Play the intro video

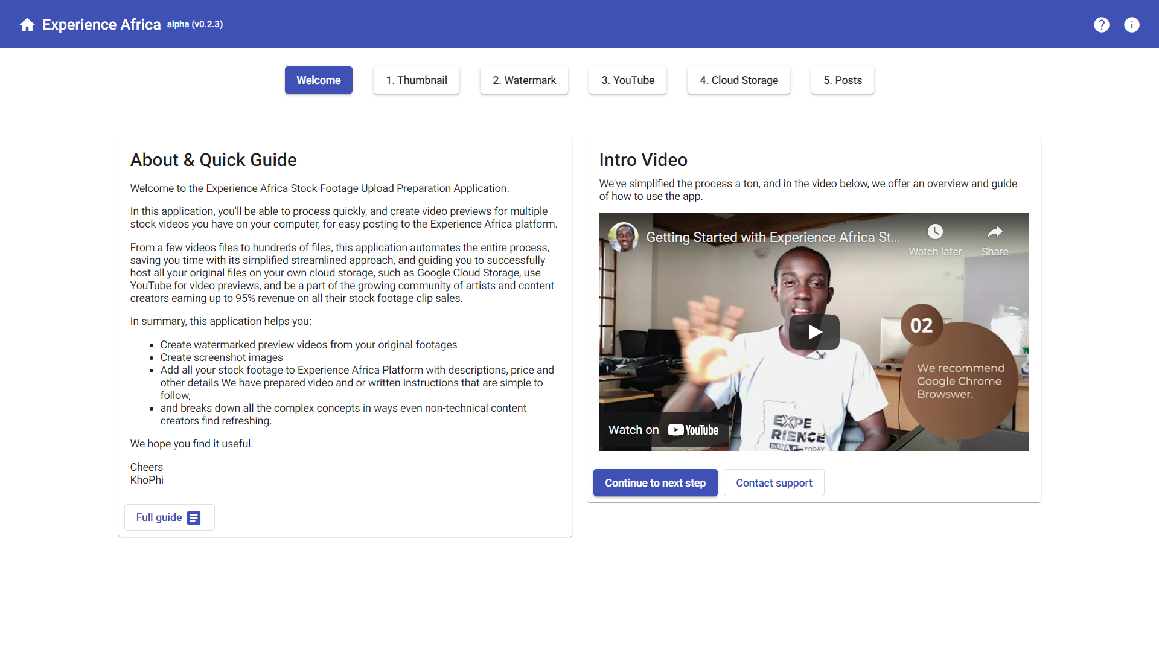coord(814,332)
